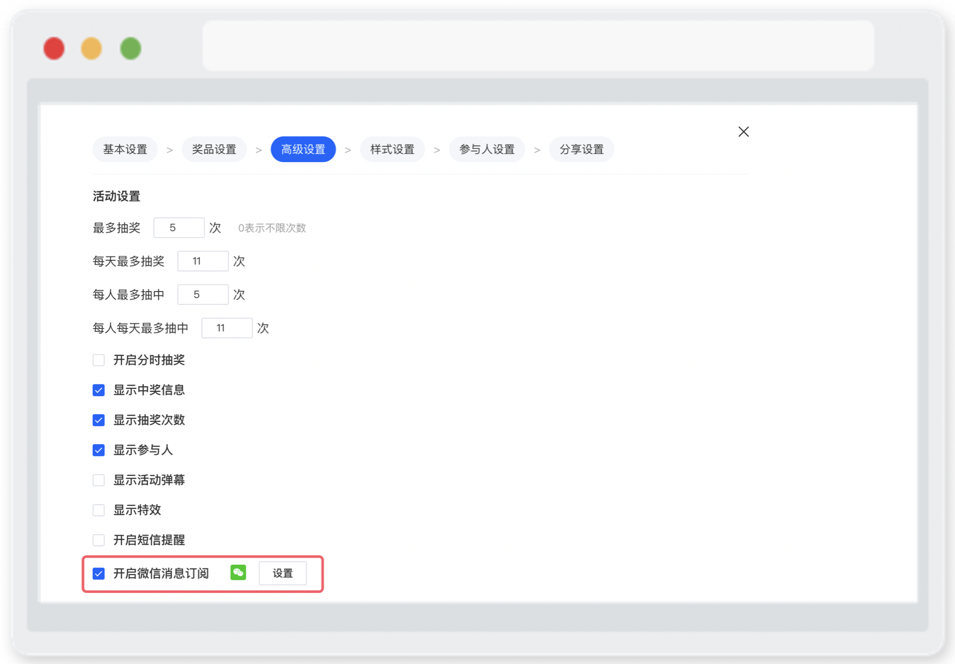955x664 pixels.
Task: Close the settings dialog with X
Action: click(744, 132)
